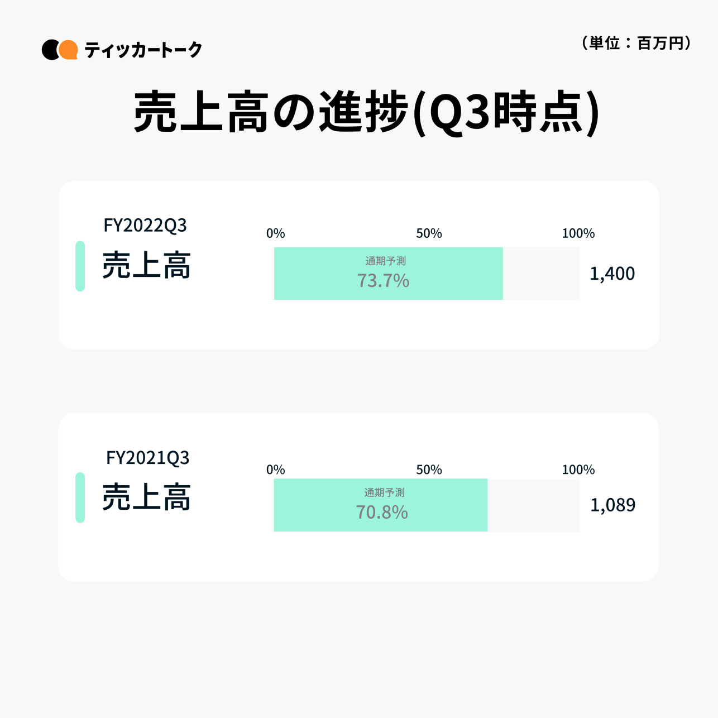This screenshot has width=718, height=718.
Task: Click the 売上高 heading in the FY2021Q3 card
Action: [x=146, y=497]
